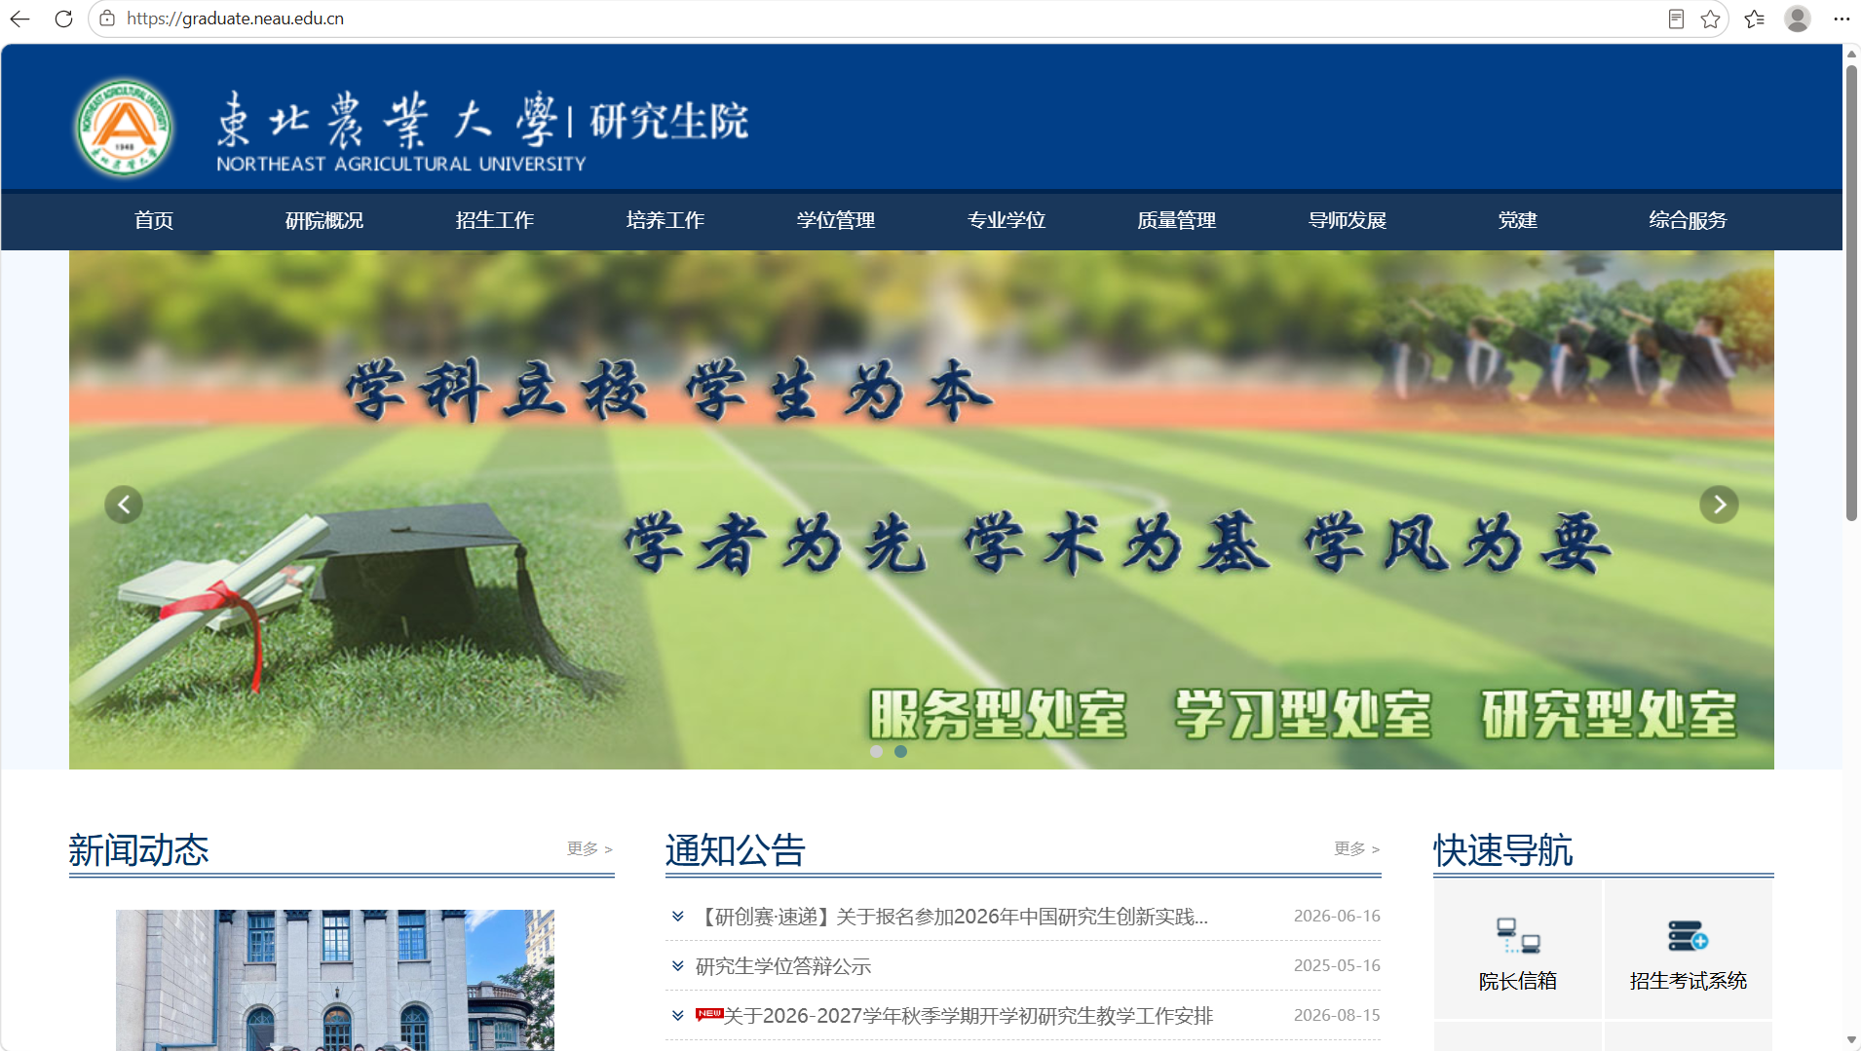Click the 新闻动态 section heading
The width and height of the screenshot is (1861, 1051).
[139, 850]
